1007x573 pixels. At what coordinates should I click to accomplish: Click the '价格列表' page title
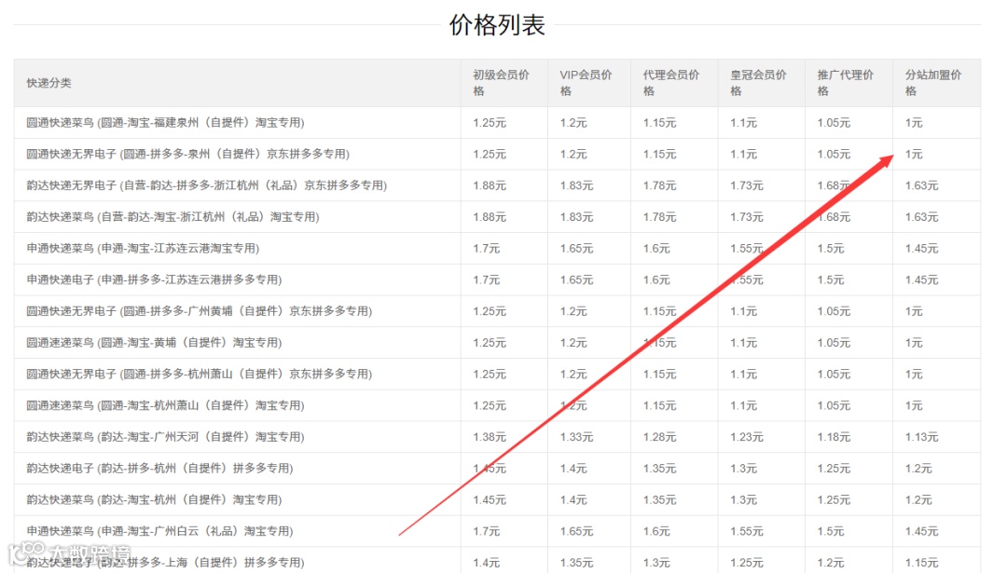(497, 25)
